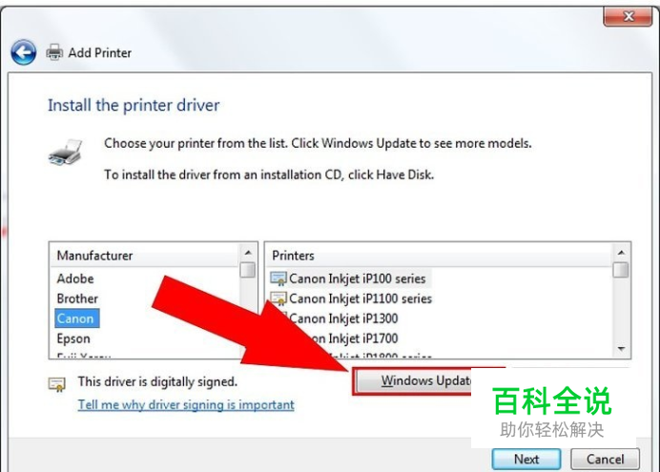
Task: Choose Canon Inkjet iP1300 printer
Action: coord(343,318)
